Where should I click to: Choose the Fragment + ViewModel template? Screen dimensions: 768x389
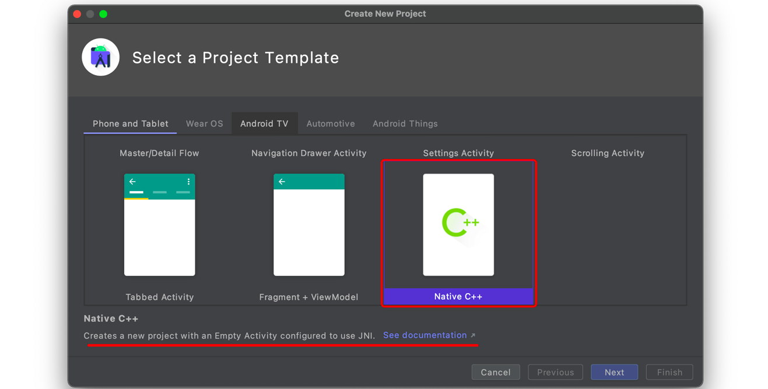click(x=309, y=225)
